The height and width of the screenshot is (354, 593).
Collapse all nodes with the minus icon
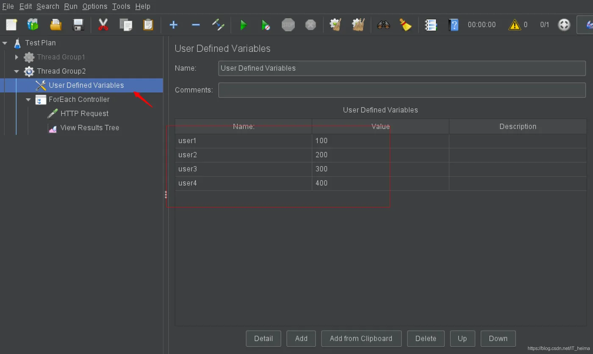point(196,25)
